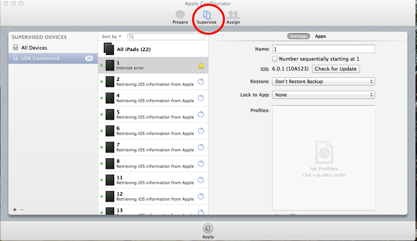The width and height of the screenshot is (417, 241).
Task: Click the 22 badge on USB Connected
Action: tap(89, 58)
